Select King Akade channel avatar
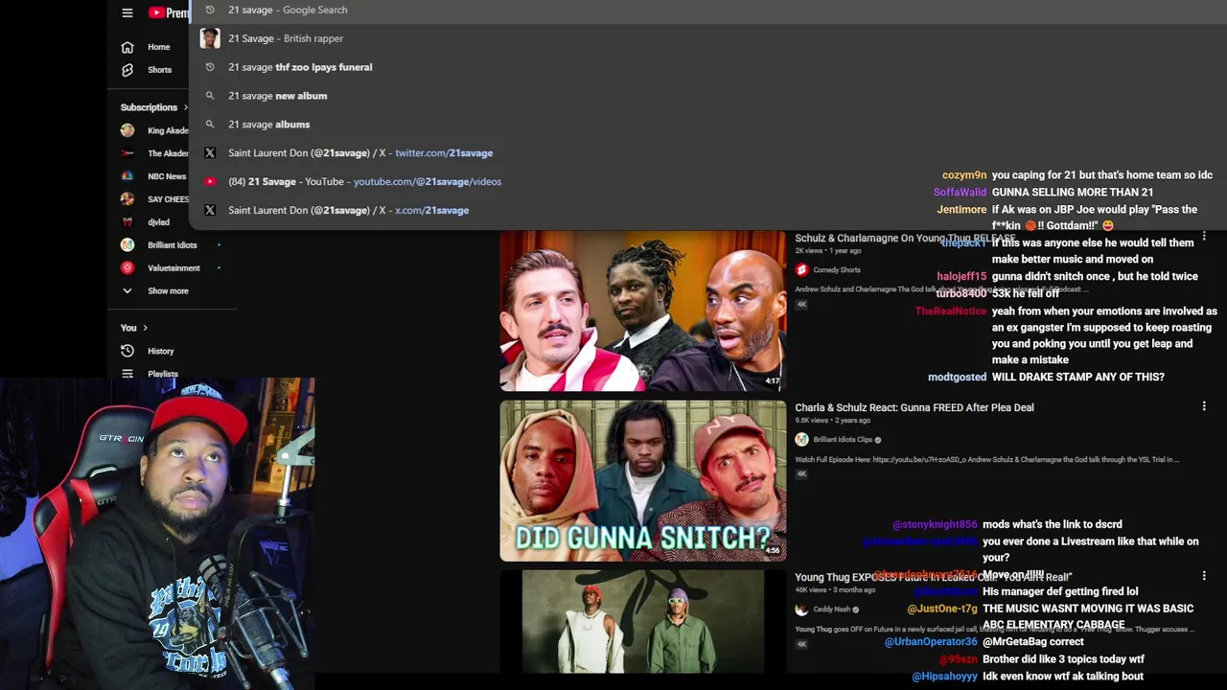The height and width of the screenshot is (690, 1227). 127,130
